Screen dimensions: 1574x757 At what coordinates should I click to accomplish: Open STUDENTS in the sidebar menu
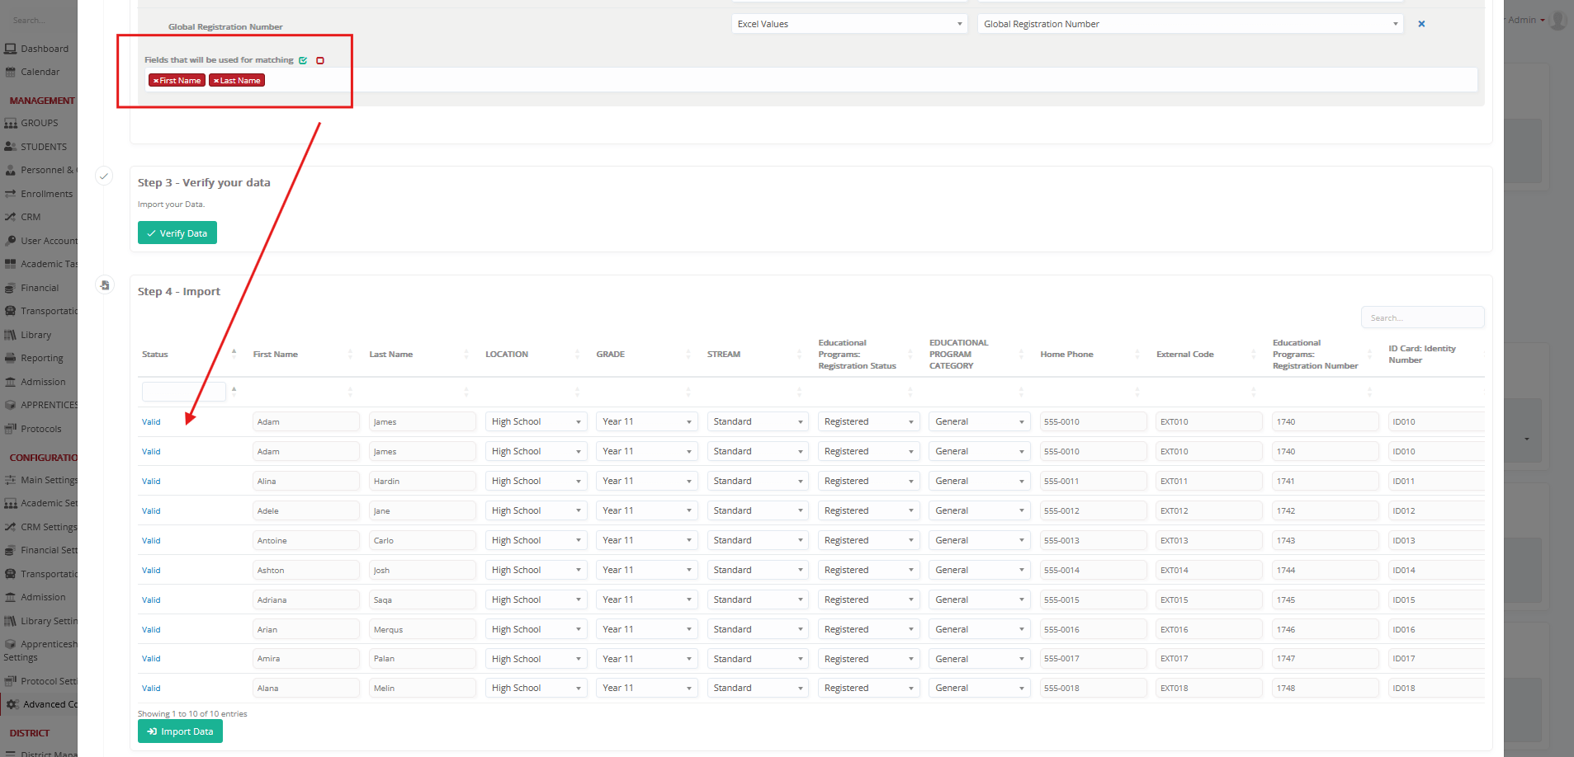coord(43,147)
